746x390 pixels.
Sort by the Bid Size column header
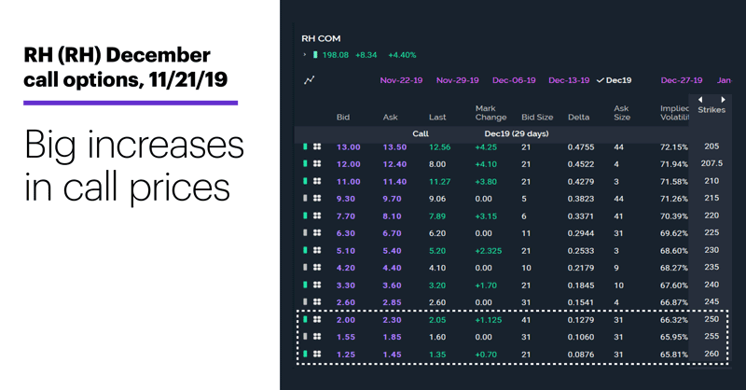537,118
